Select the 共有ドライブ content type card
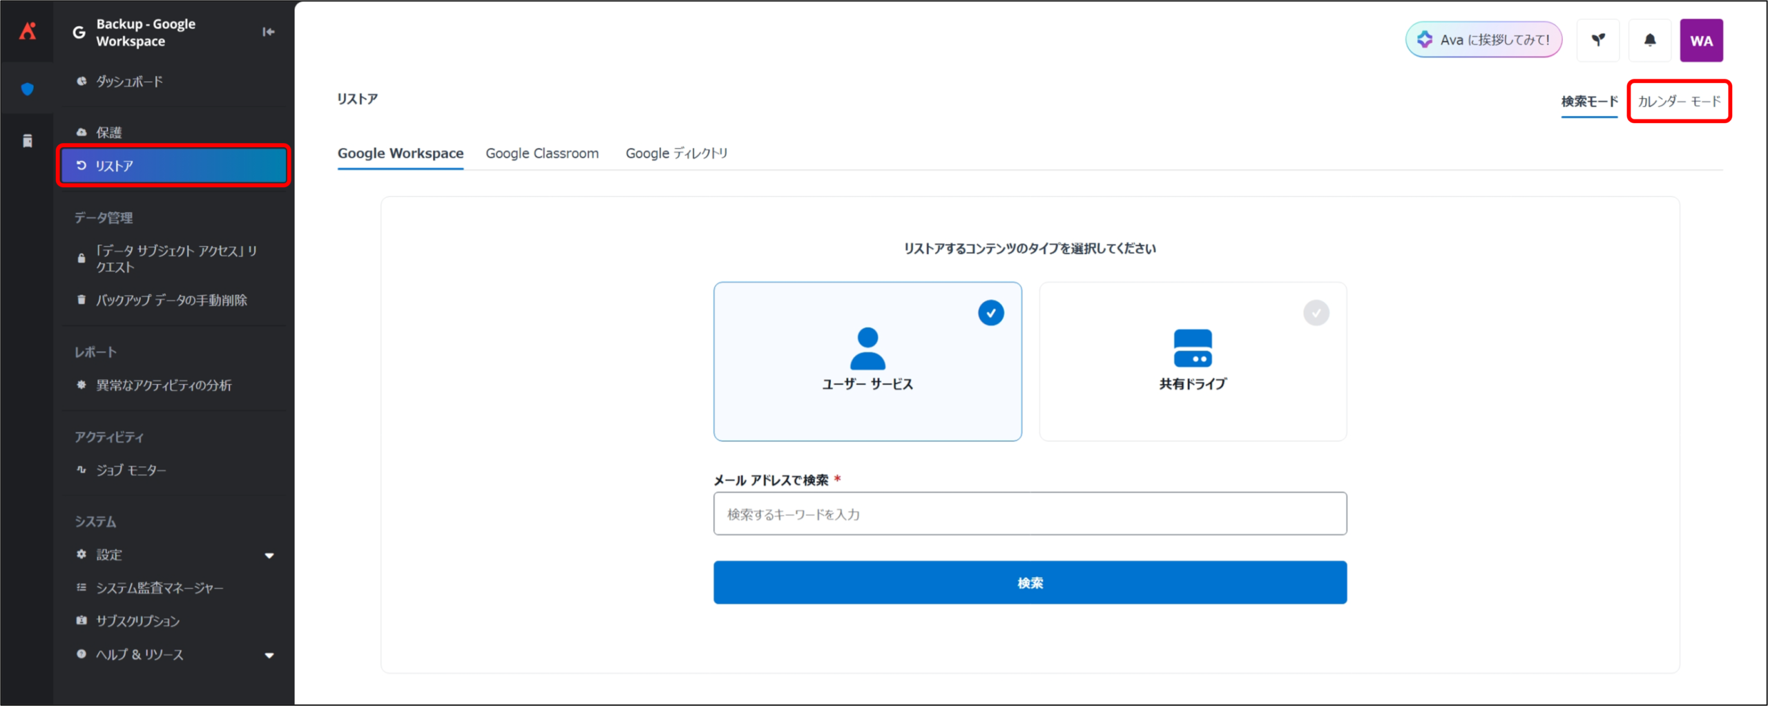1768x706 pixels. tap(1192, 361)
